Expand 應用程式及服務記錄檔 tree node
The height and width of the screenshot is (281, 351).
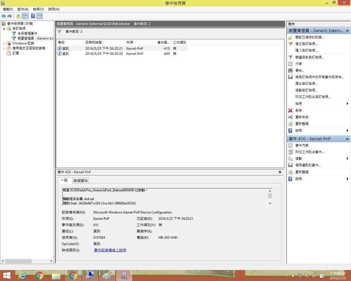pyautogui.click(x=4, y=48)
